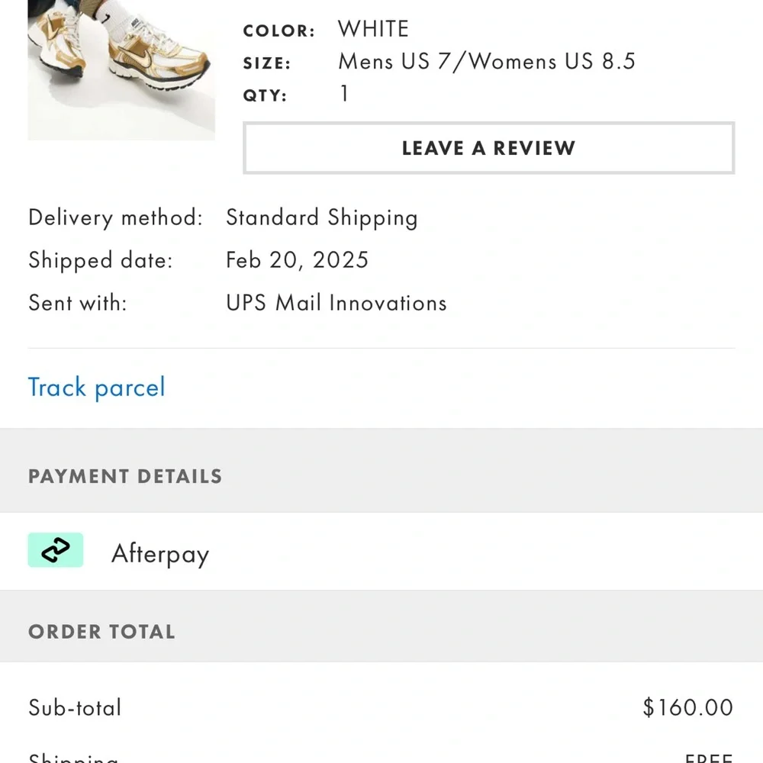Click the COLOR field label
The height and width of the screenshot is (763, 763).
coord(278,31)
